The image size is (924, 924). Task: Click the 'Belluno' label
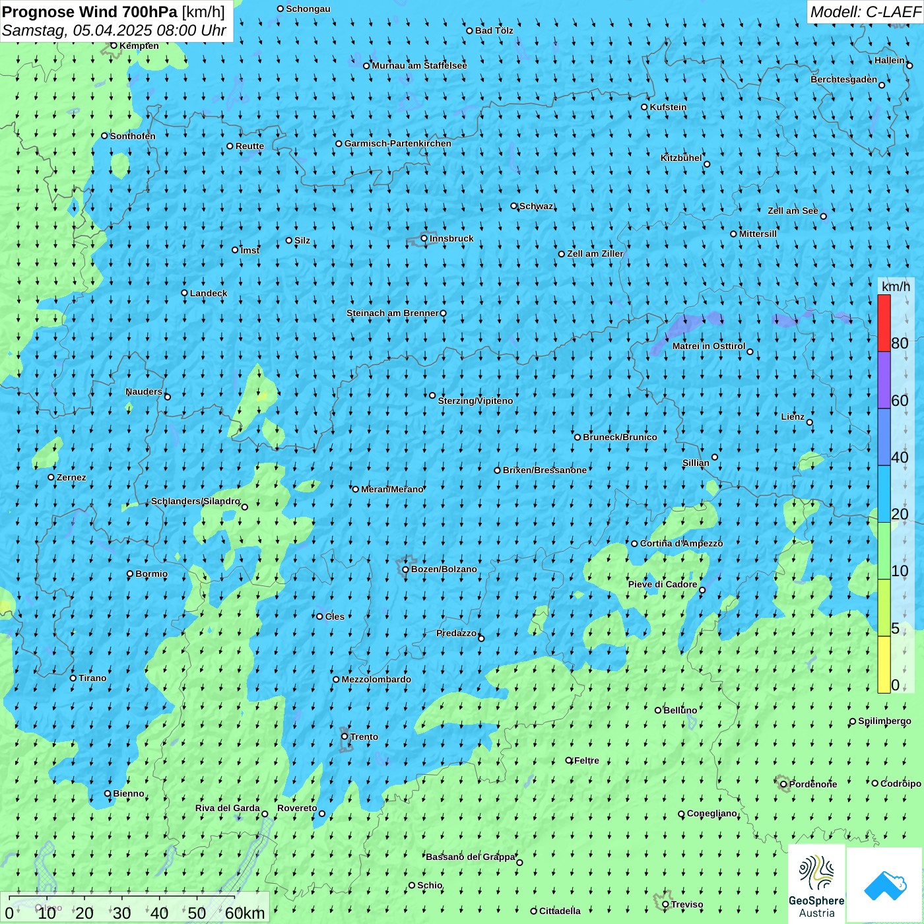[x=680, y=710]
